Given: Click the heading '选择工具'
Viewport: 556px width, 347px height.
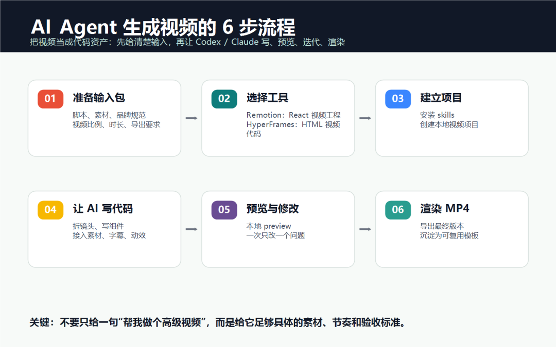Looking at the screenshot, I should (267, 98).
